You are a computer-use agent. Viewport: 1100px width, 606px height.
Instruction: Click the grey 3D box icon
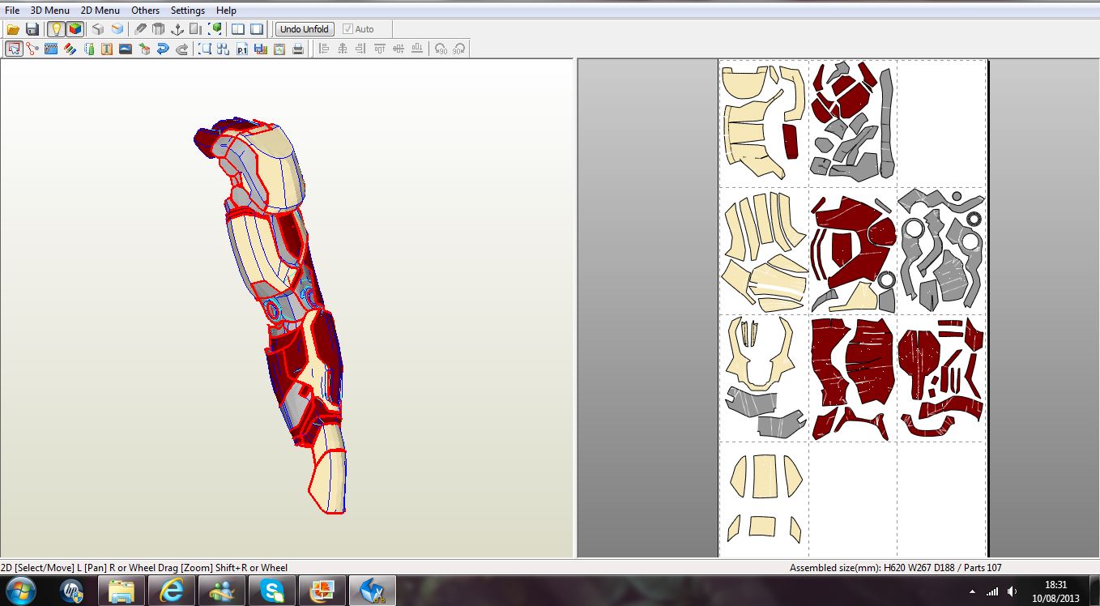coord(98,29)
